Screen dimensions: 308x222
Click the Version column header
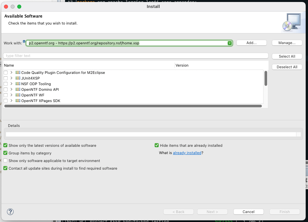click(x=221, y=65)
